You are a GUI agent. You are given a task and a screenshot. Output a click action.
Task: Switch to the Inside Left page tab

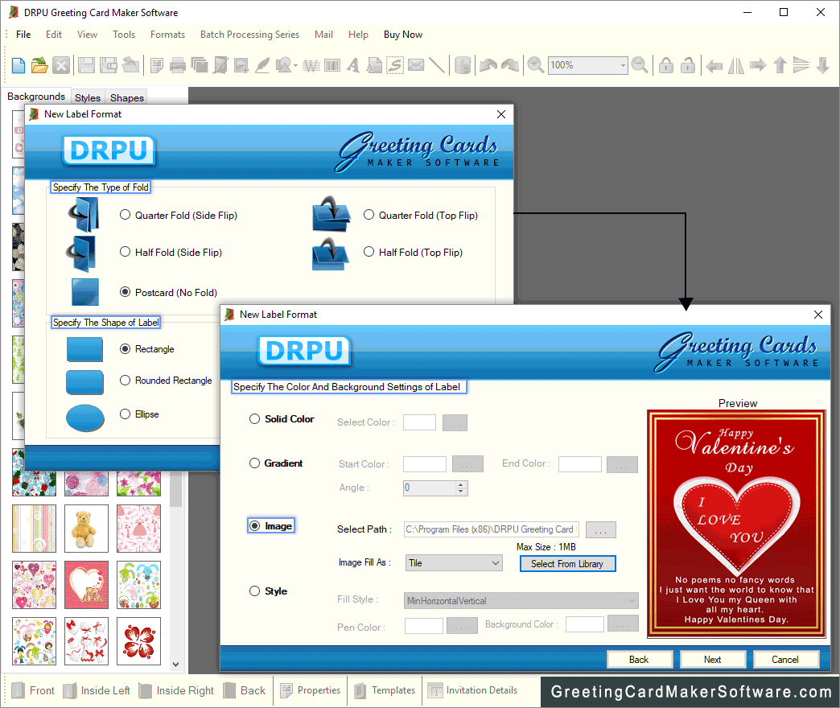pyautogui.click(x=97, y=690)
